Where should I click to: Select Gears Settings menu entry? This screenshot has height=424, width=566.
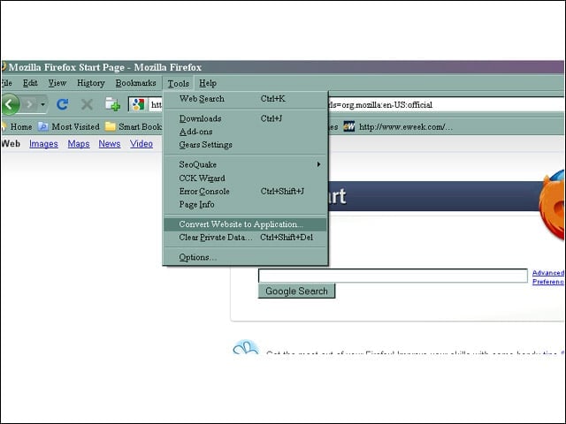tap(246, 145)
